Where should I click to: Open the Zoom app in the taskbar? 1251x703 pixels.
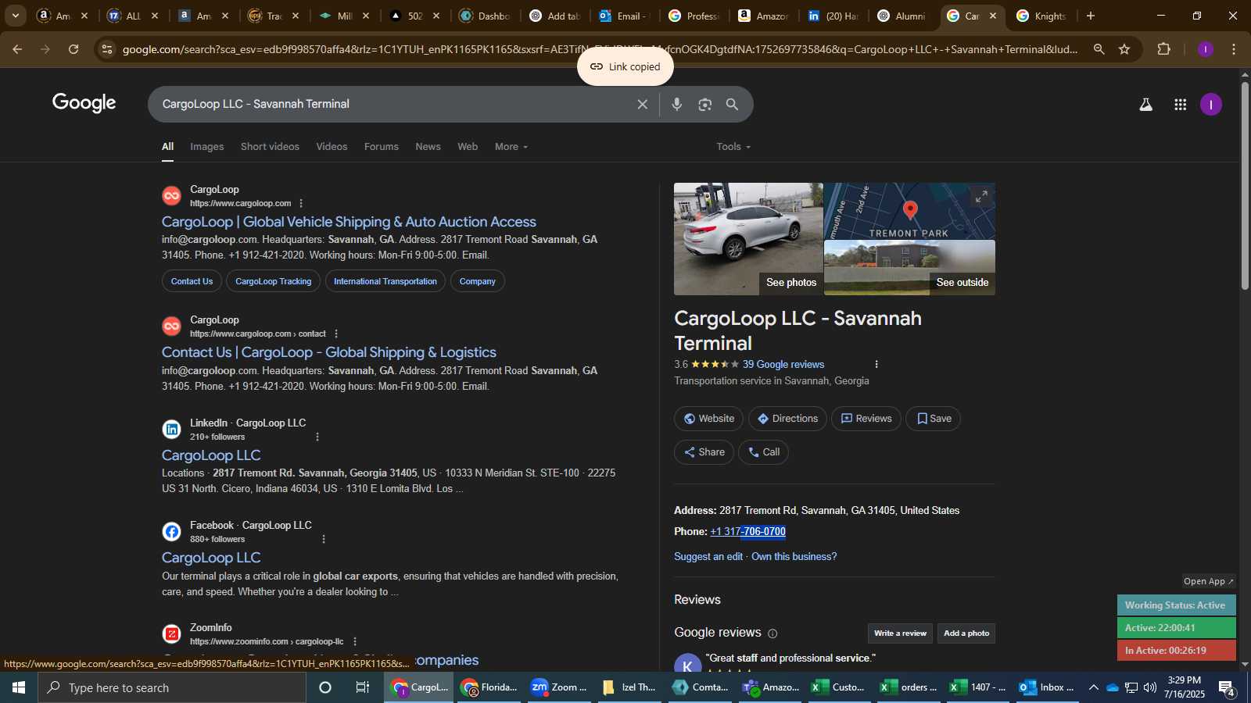coord(558,687)
